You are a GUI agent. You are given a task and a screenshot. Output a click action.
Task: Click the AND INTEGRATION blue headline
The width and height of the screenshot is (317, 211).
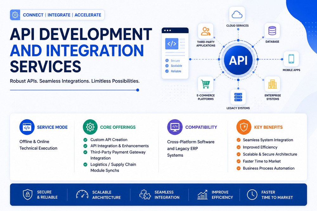pos(77,50)
